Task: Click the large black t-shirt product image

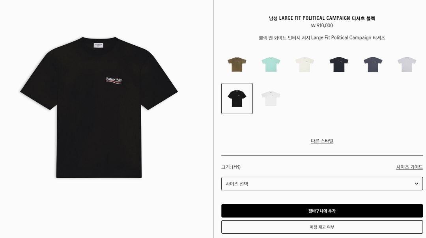Action: click(x=99, y=107)
